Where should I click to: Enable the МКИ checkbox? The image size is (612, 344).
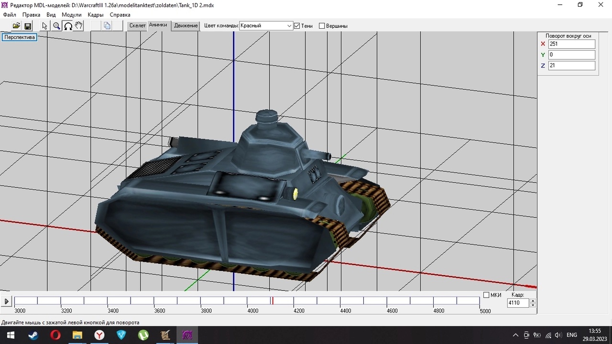[x=486, y=295]
